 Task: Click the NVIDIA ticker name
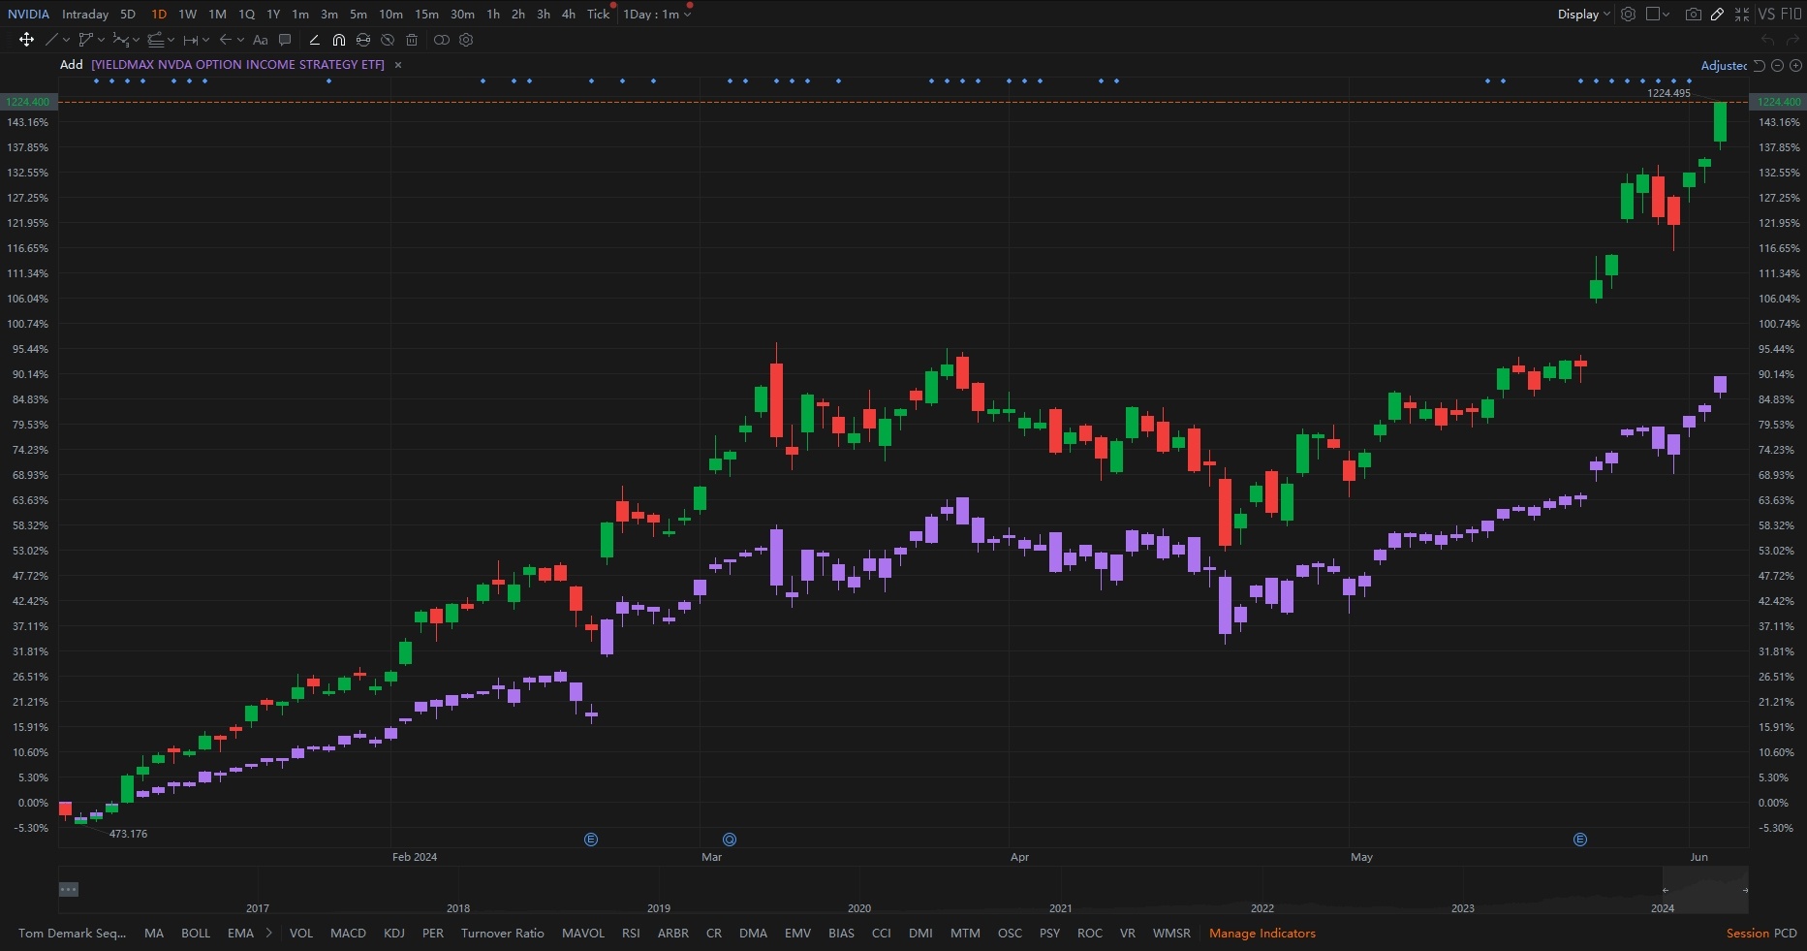[x=28, y=14]
